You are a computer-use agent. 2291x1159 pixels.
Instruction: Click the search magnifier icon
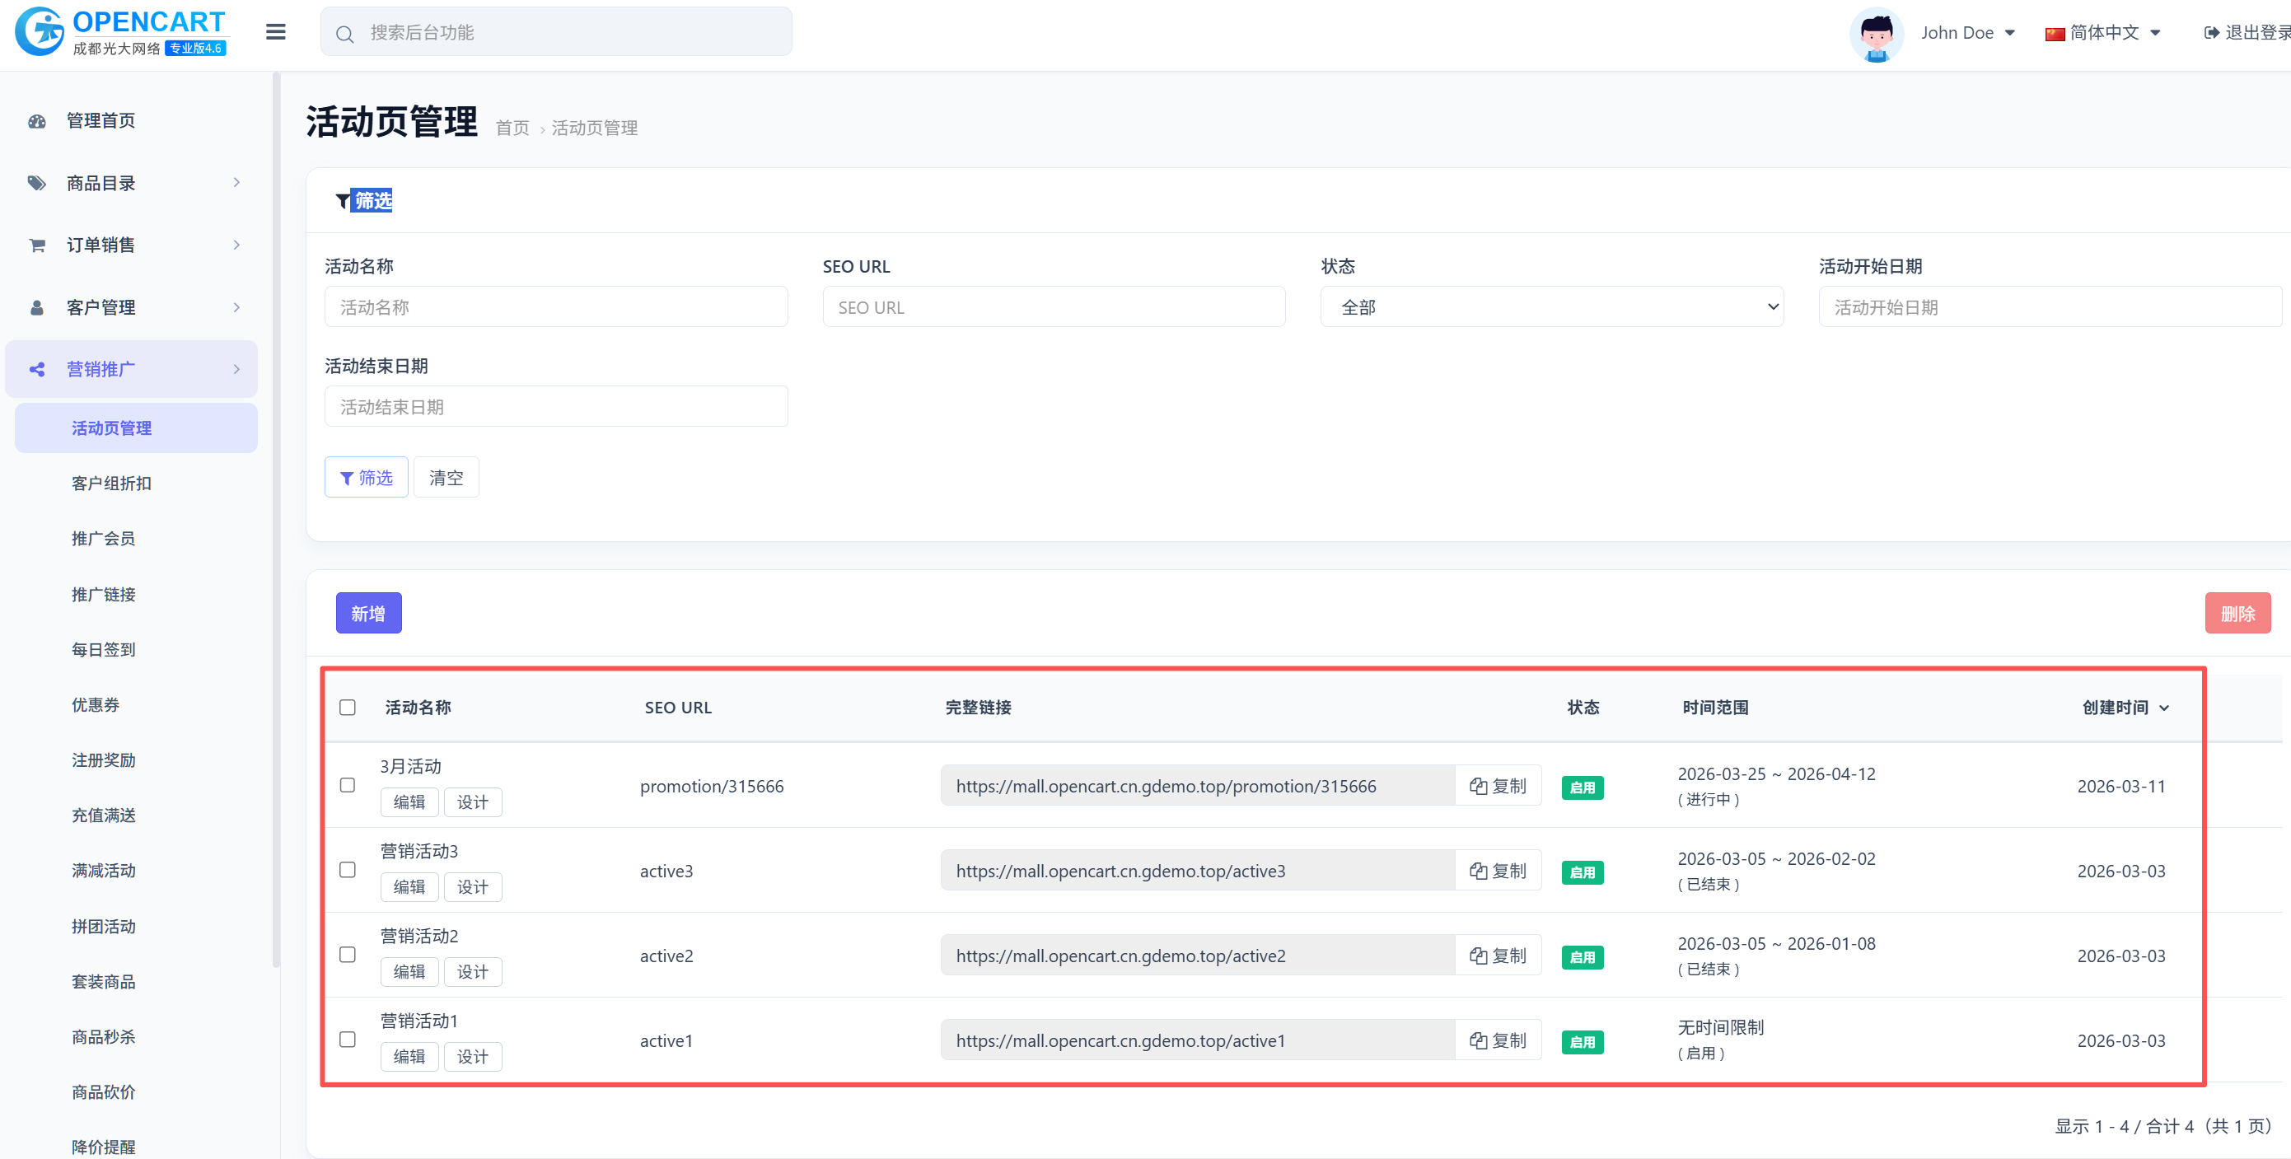click(345, 34)
